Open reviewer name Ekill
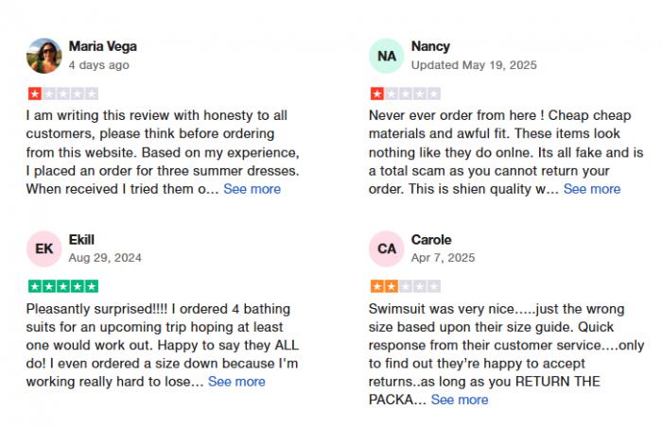Viewport: 662px width, 427px height. 81,240
